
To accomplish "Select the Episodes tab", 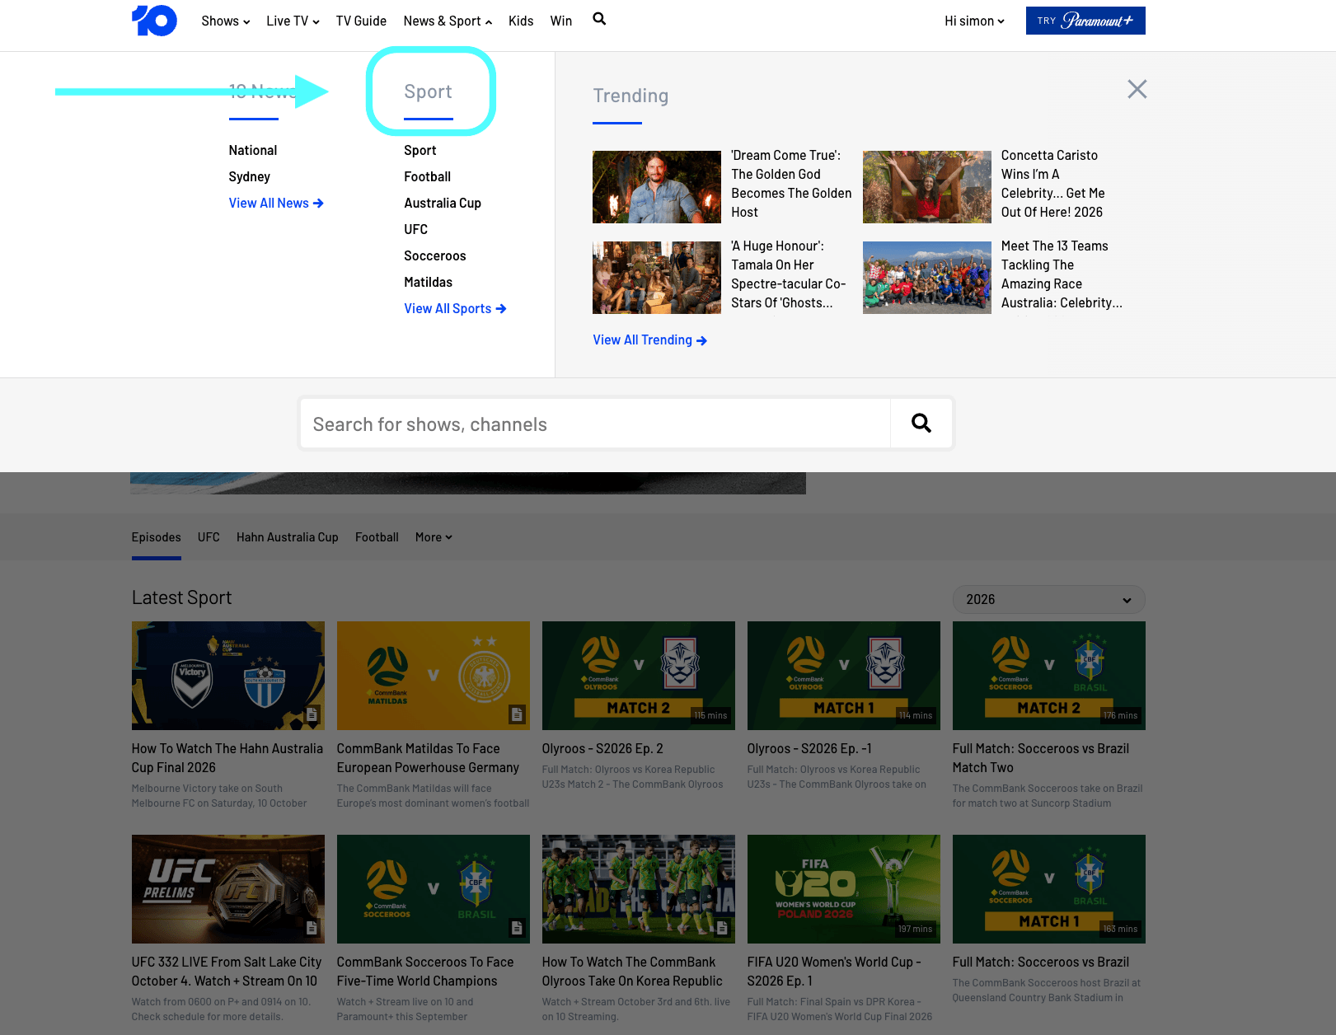I will [x=156, y=537].
